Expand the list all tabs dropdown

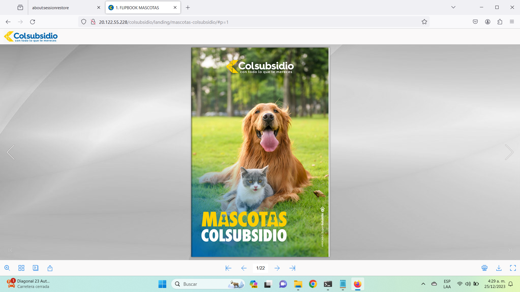point(453,7)
